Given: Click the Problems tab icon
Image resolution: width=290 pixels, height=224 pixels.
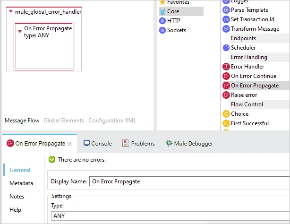Looking at the screenshot, I should click(x=125, y=143).
